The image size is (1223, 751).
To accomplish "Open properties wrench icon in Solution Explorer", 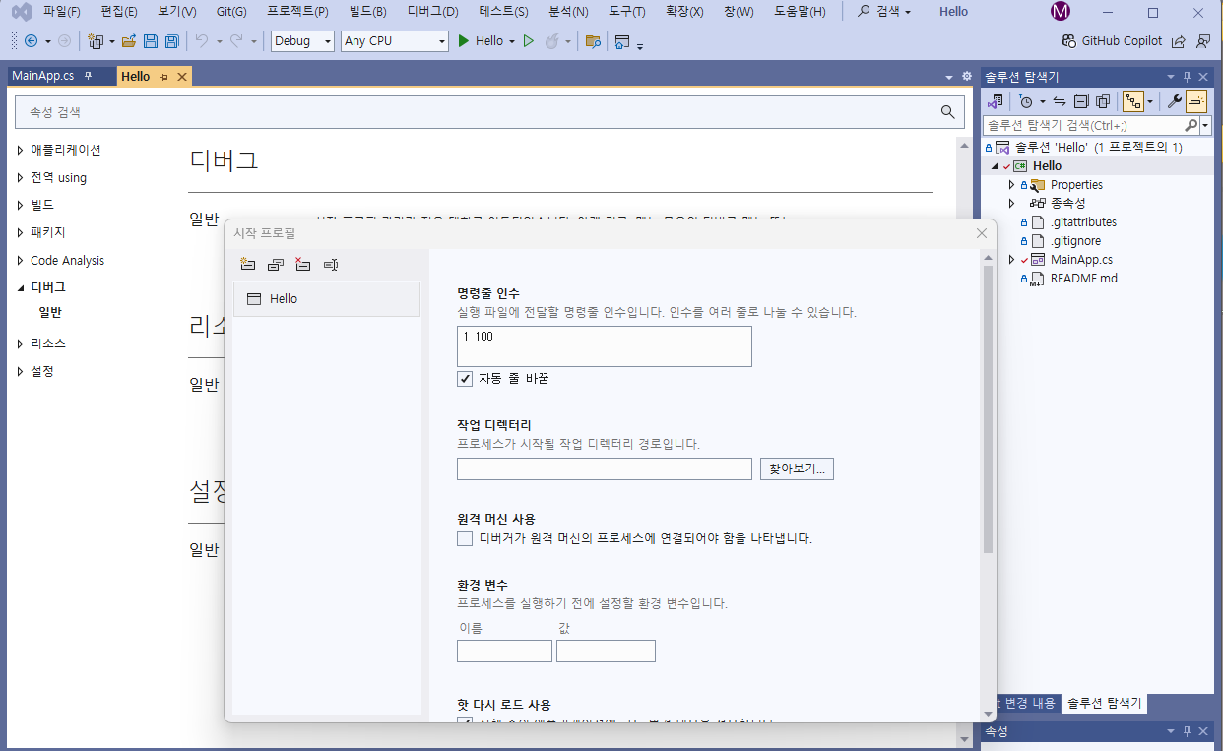I will click(1174, 101).
